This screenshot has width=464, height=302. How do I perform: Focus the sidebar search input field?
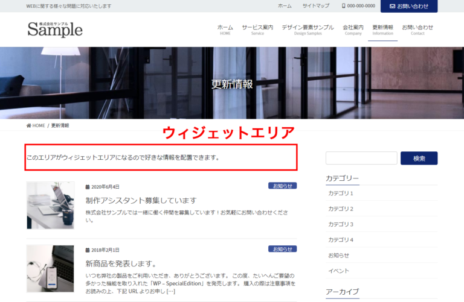[x=361, y=158]
